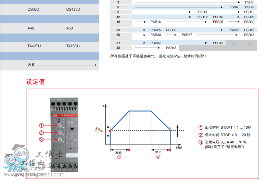The image size is (267, 181).
Task: Click the circled 3 beside the U axis
Action: pyautogui.click(x=96, y=129)
